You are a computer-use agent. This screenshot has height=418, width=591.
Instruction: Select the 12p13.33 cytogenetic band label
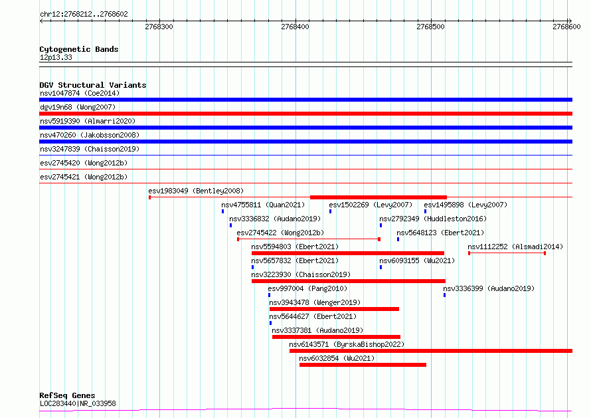click(x=56, y=57)
